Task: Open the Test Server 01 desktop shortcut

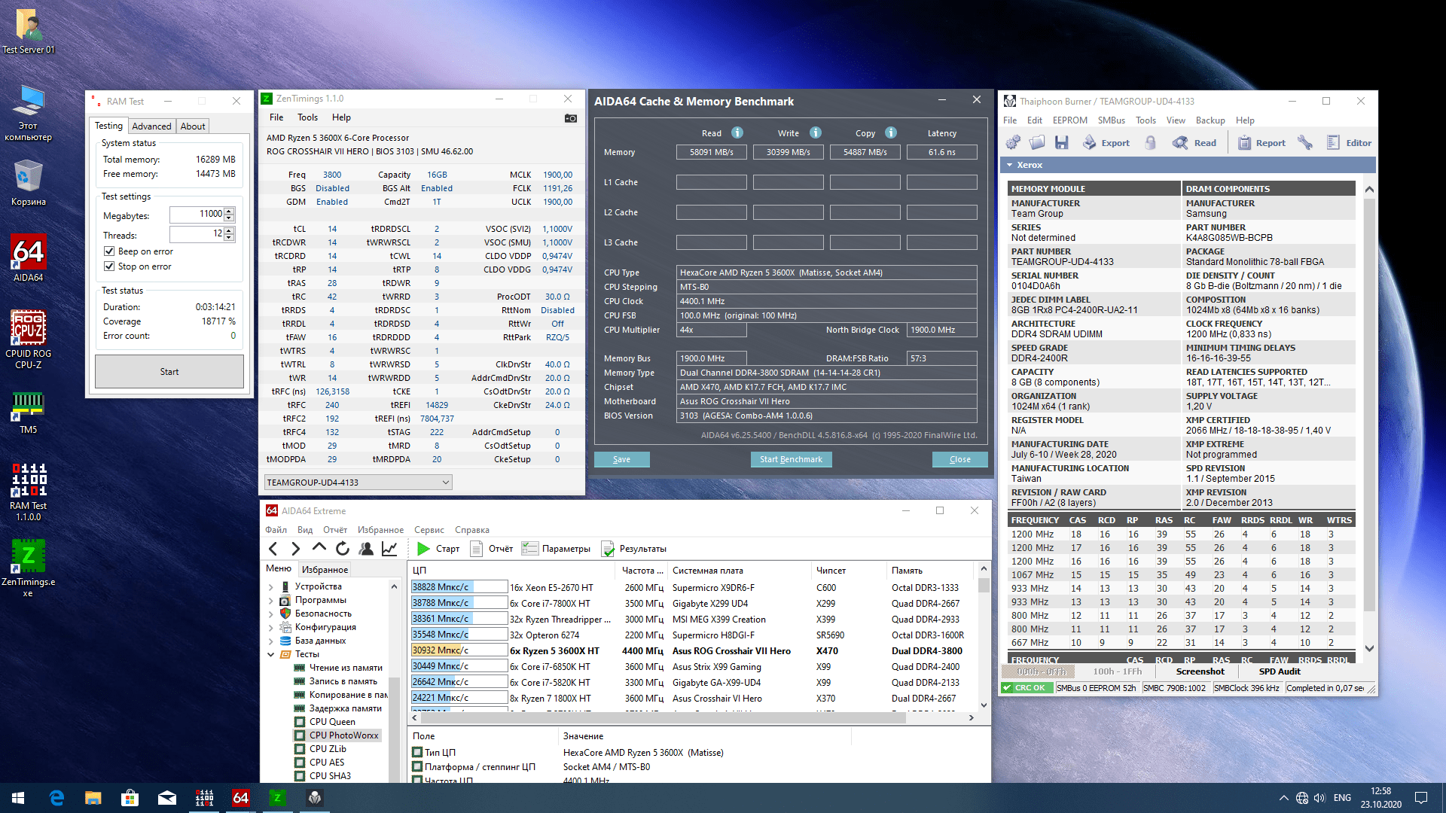Action: tap(29, 32)
